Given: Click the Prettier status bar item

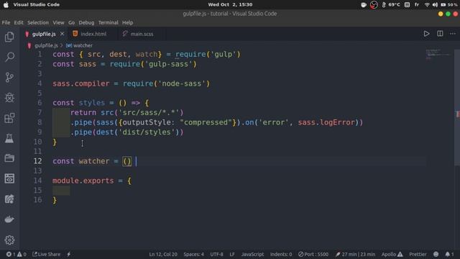Looking at the screenshot, I should [418, 254].
